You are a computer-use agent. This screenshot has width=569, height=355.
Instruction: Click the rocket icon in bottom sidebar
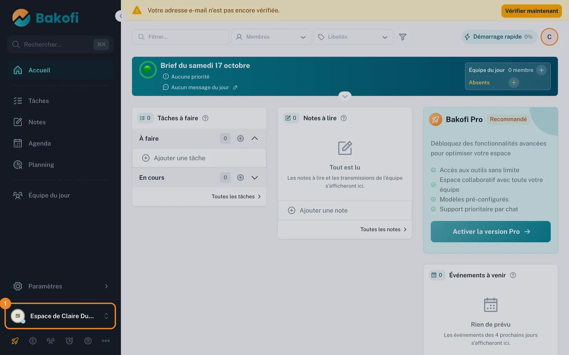[x=15, y=341]
